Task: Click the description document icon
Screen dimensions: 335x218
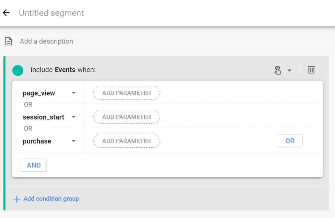Action: [9, 42]
